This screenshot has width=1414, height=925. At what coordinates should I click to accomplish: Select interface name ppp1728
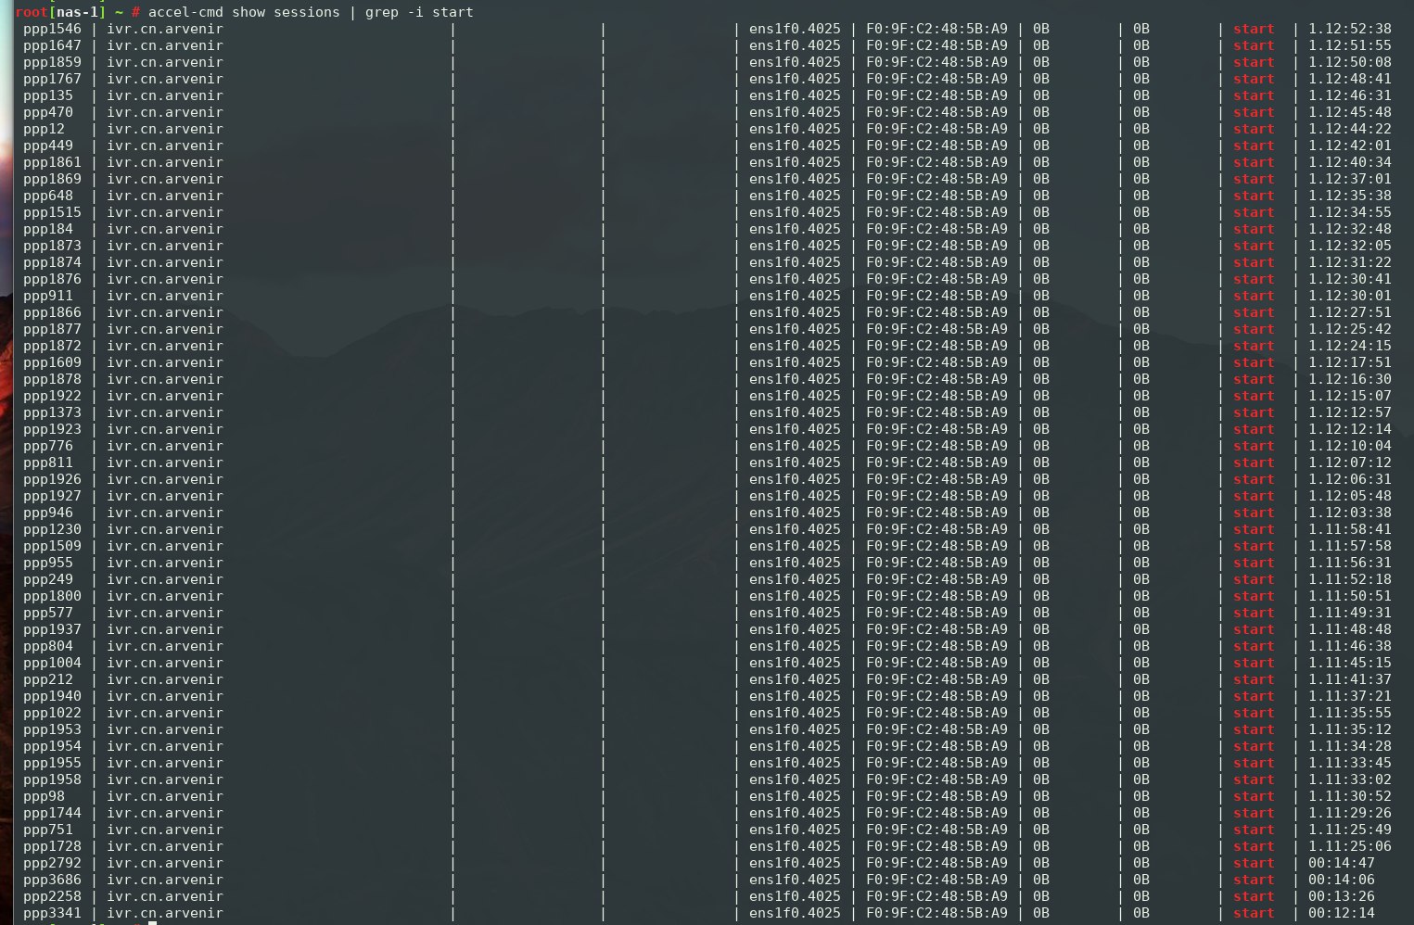(x=53, y=846)
